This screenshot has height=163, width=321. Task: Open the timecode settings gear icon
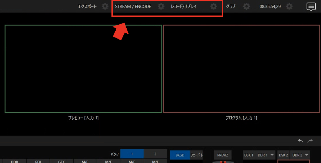pyautogui.click(x=289, y=7)
